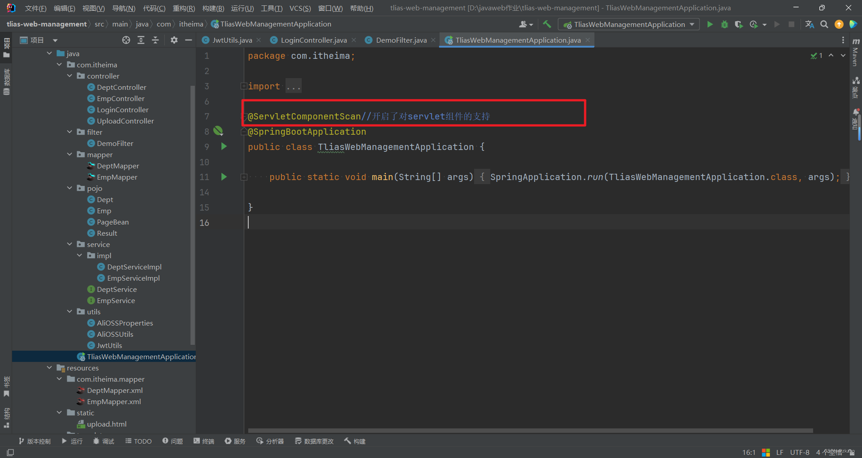Collapse the mapper package
The image size is (862, 458).
[70, 154]
